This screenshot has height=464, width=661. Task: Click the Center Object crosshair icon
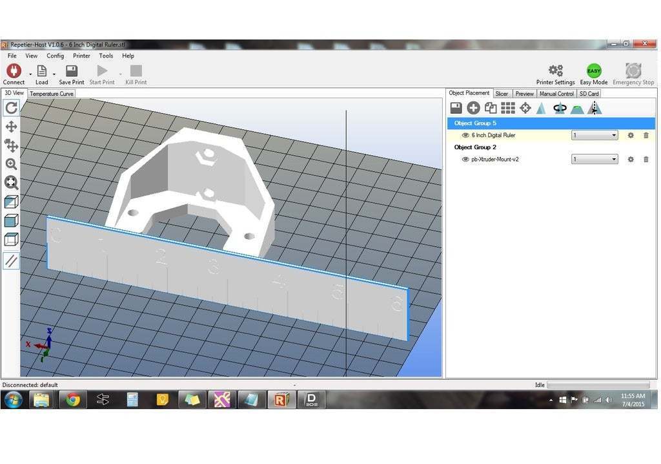point(525,109)
